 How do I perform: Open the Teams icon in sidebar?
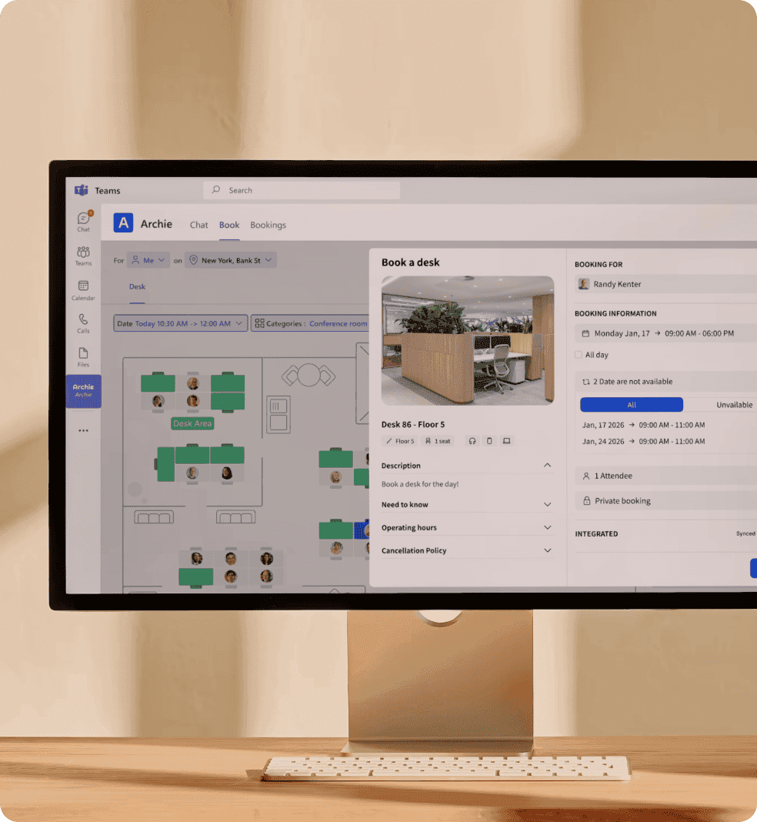tap(83, 255)
